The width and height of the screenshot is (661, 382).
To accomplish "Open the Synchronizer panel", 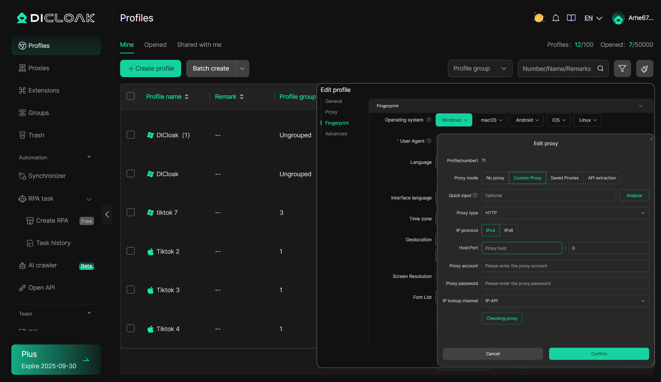I will pos(46,176).
